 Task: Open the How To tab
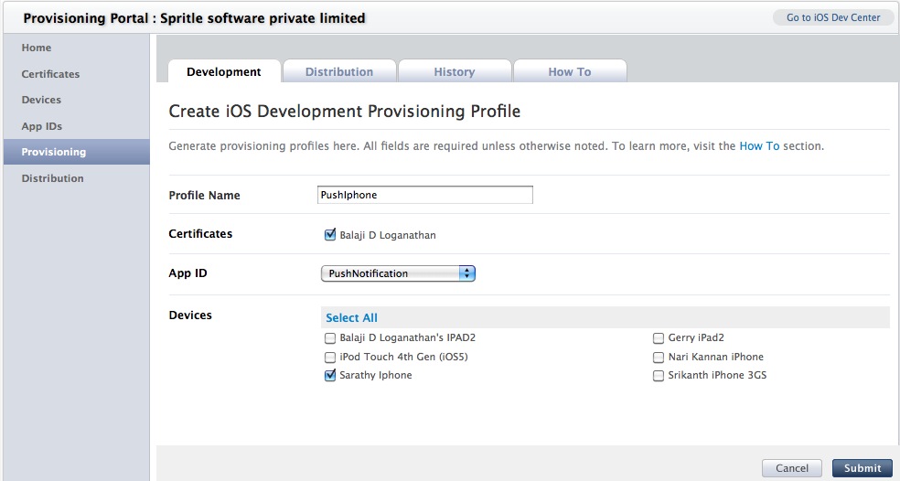pos(570,71)
